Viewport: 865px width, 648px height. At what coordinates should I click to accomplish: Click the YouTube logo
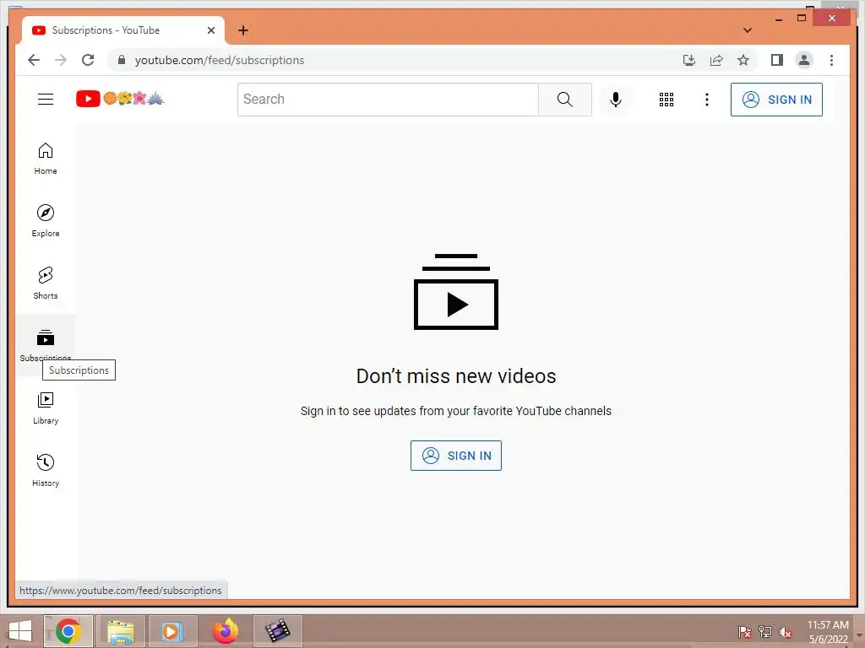click(120, 99)
